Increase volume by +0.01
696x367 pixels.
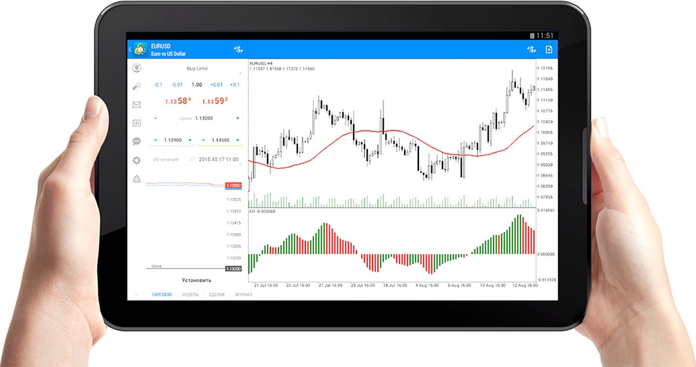(x=216, y=85)
